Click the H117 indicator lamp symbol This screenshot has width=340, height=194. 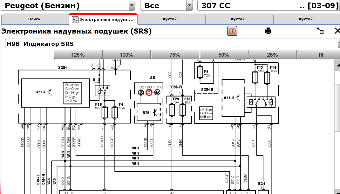(157, 92)
